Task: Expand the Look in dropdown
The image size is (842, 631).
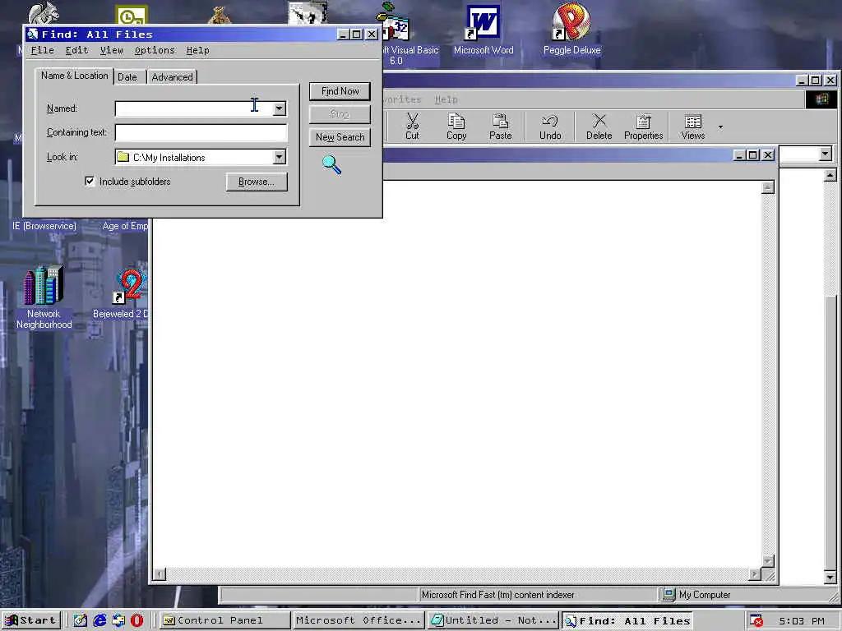Action: pos(280,157)
